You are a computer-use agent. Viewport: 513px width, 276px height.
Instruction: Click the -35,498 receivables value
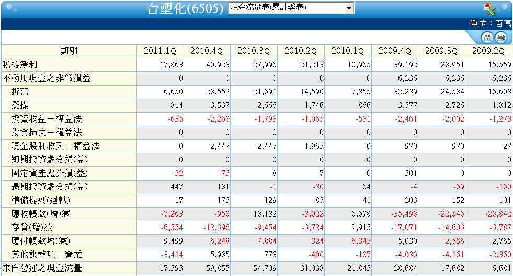point(404,214)
